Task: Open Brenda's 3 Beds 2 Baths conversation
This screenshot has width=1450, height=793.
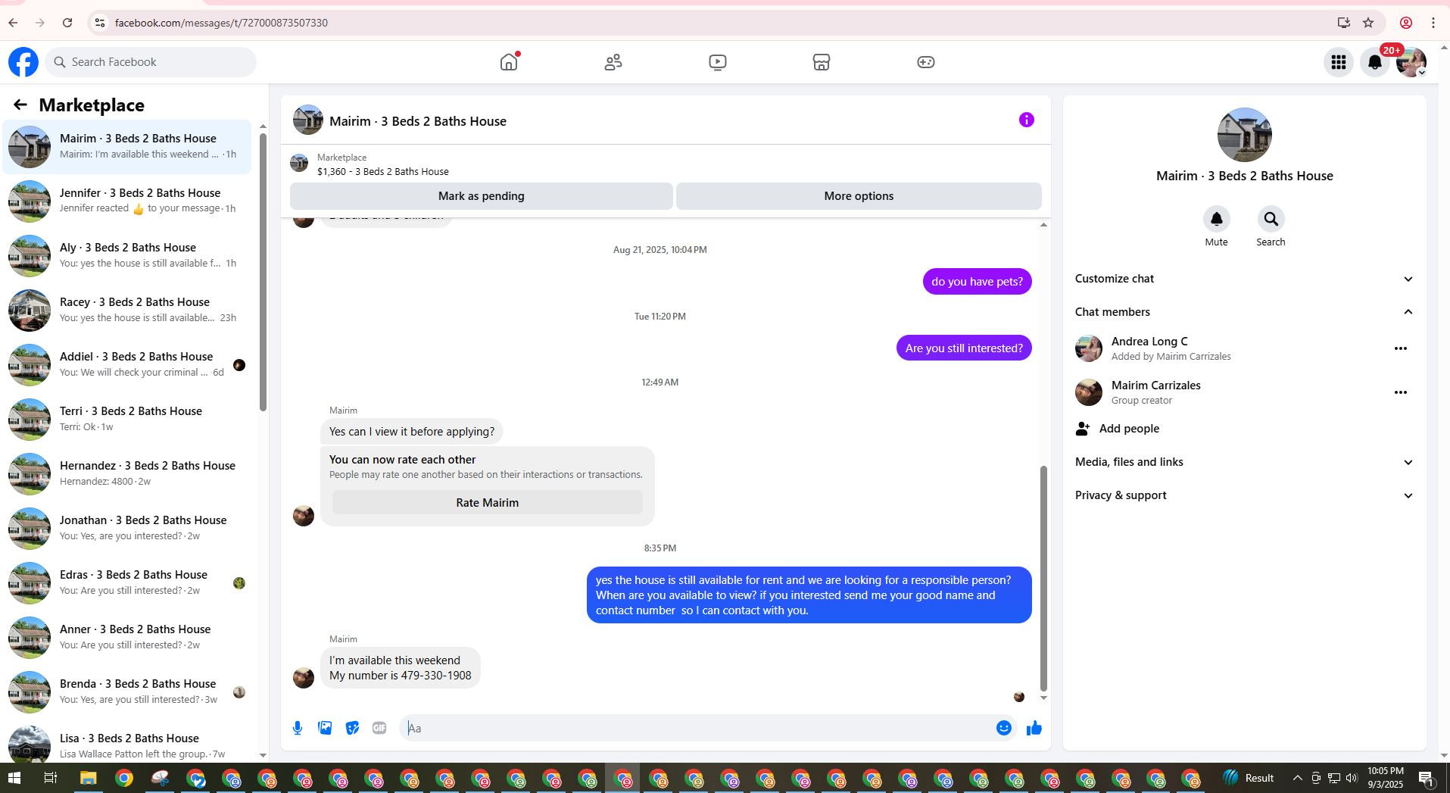Action: coord(127,692)
